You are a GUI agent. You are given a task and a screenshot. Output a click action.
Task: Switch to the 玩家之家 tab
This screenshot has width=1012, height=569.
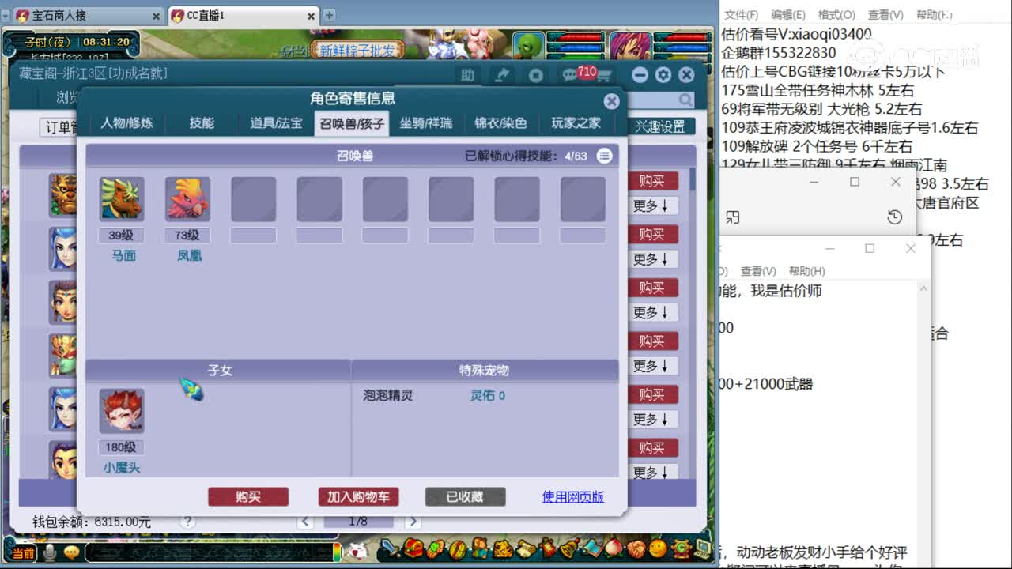(x=576, y=123)
